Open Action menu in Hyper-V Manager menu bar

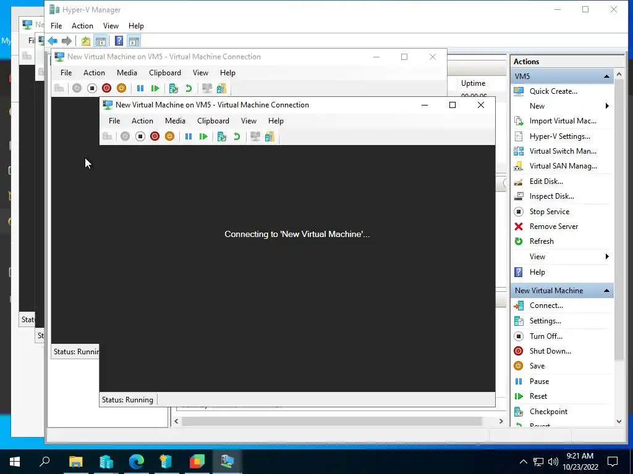click(82, 26)
